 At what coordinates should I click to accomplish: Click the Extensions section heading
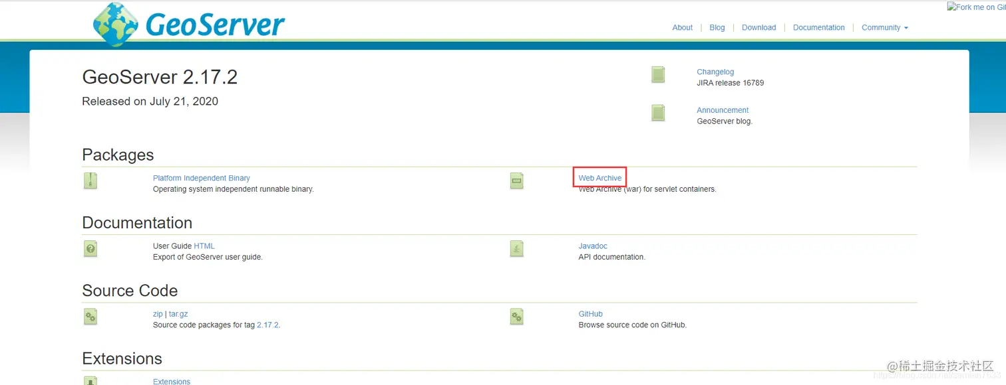pos(122,358)
